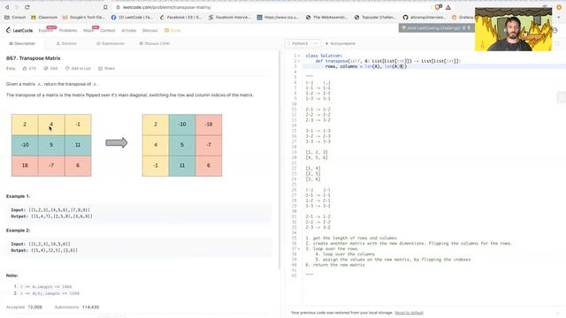Downvote the problem with thumbs-down icon
This screenshot has height=318, width=566.
45,68
